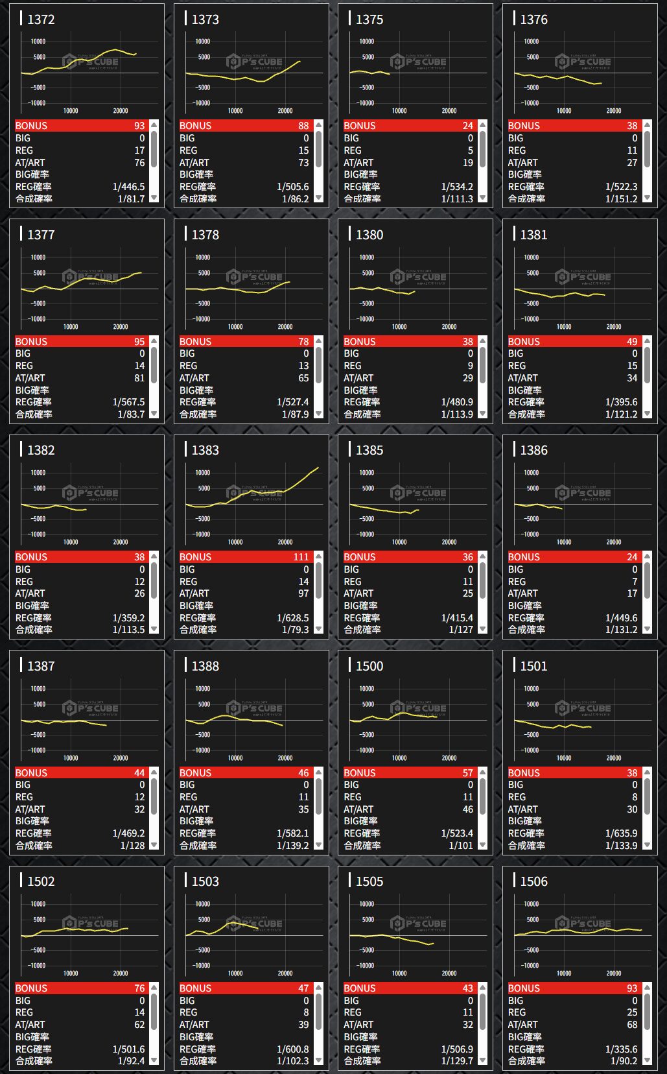This screenshot has width=667, height=1074.
Task: Click scroll-down arrow in machine 1375 data list
Action: [x=482, y=198]
